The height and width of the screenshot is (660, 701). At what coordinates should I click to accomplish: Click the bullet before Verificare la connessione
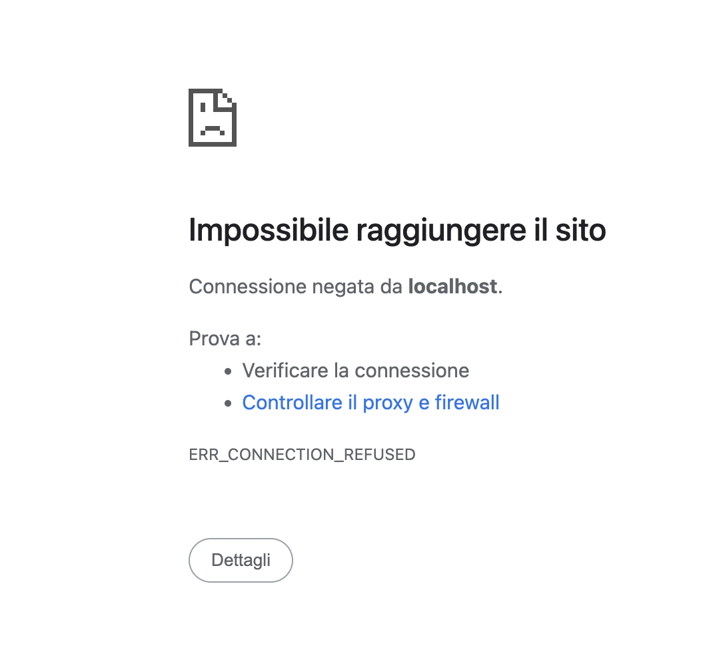coord(228,371)
